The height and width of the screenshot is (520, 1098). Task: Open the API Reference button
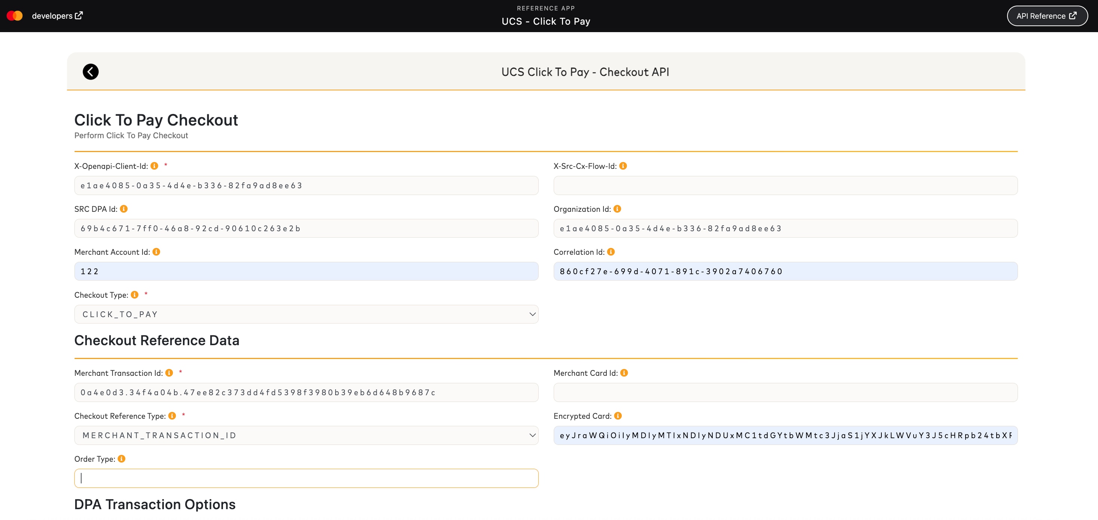pyautogui.click(x=1047, y=16)
